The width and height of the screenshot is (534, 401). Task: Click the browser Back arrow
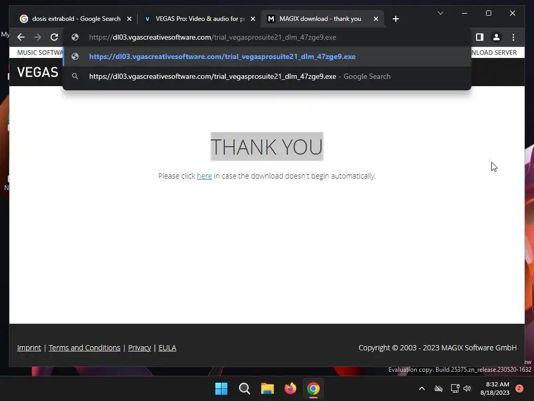[21, 37]
